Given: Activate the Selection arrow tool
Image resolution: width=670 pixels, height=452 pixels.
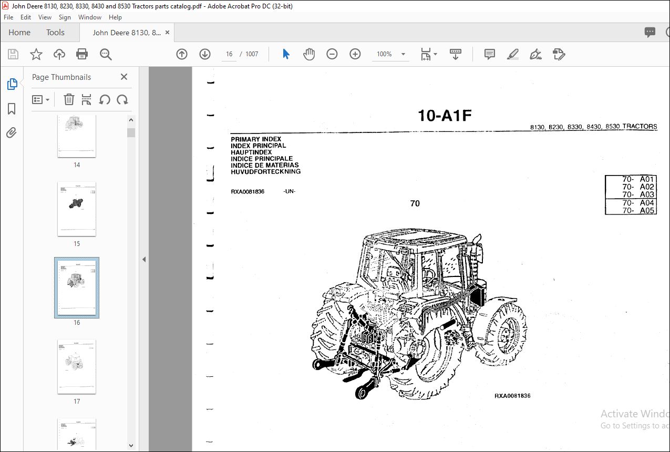Looking at the screenshot, I should 286,54.
